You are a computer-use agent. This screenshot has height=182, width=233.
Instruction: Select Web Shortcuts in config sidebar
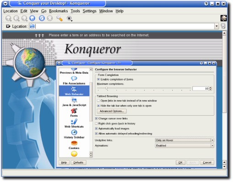74,123
